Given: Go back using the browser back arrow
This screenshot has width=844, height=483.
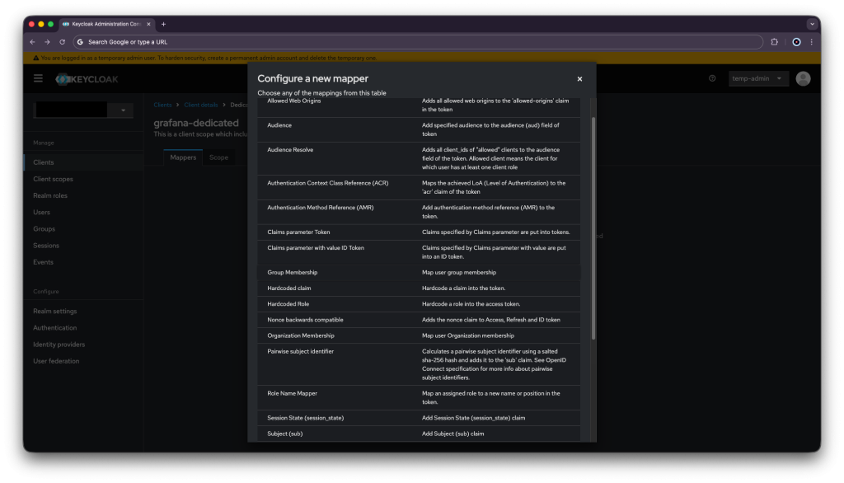Looking at the screenshot, I should pos(32,41).
